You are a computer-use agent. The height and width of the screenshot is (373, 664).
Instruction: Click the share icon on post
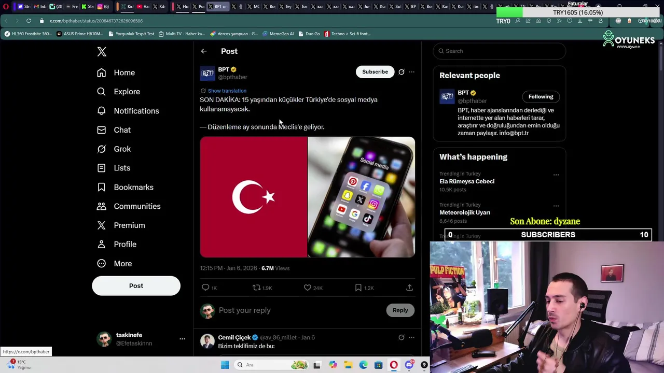click(409, 288)
